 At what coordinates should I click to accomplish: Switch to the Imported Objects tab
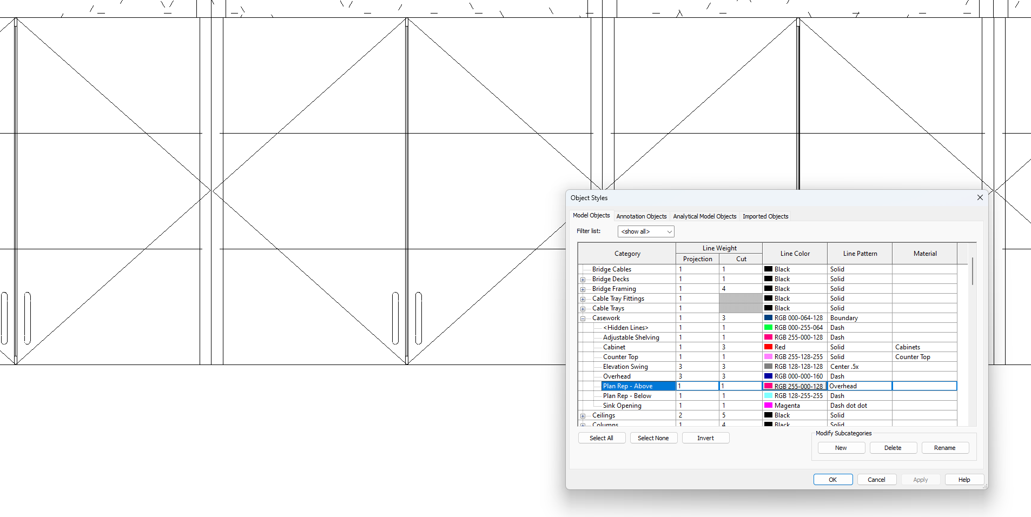click(x=765, y=216)
